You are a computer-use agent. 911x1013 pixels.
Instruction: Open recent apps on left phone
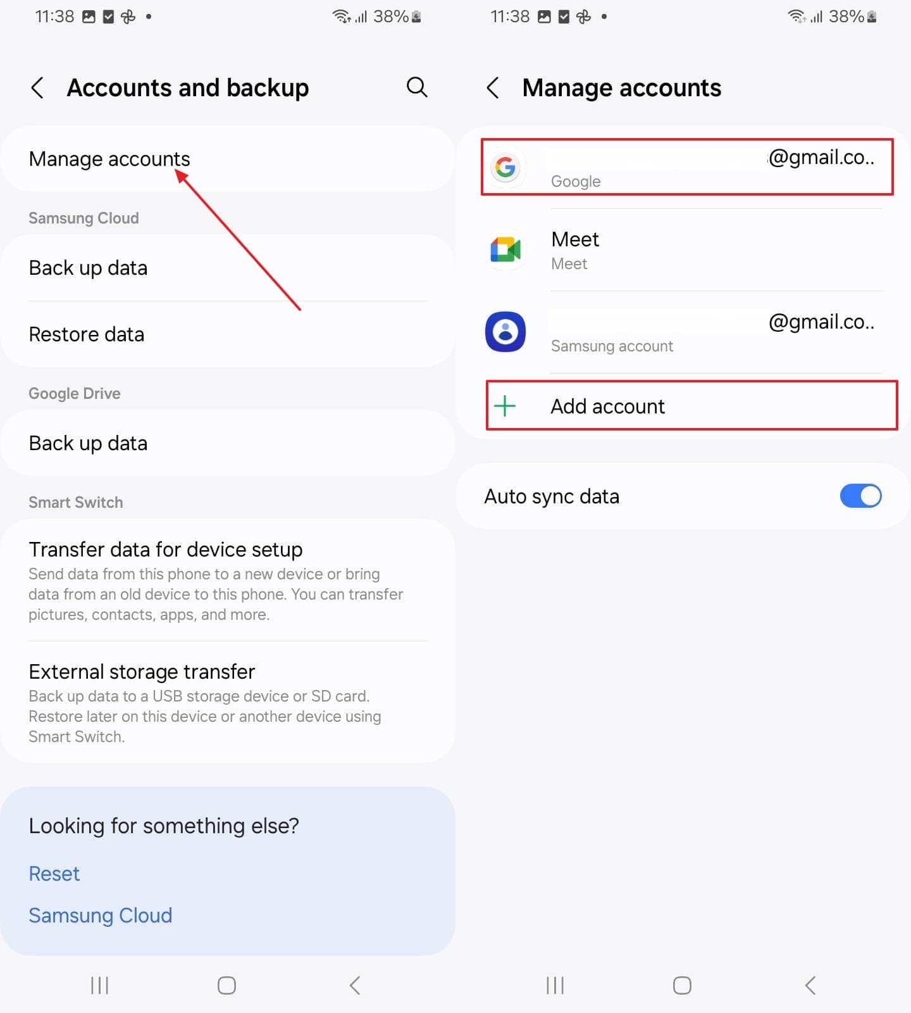tap(100, 985)
